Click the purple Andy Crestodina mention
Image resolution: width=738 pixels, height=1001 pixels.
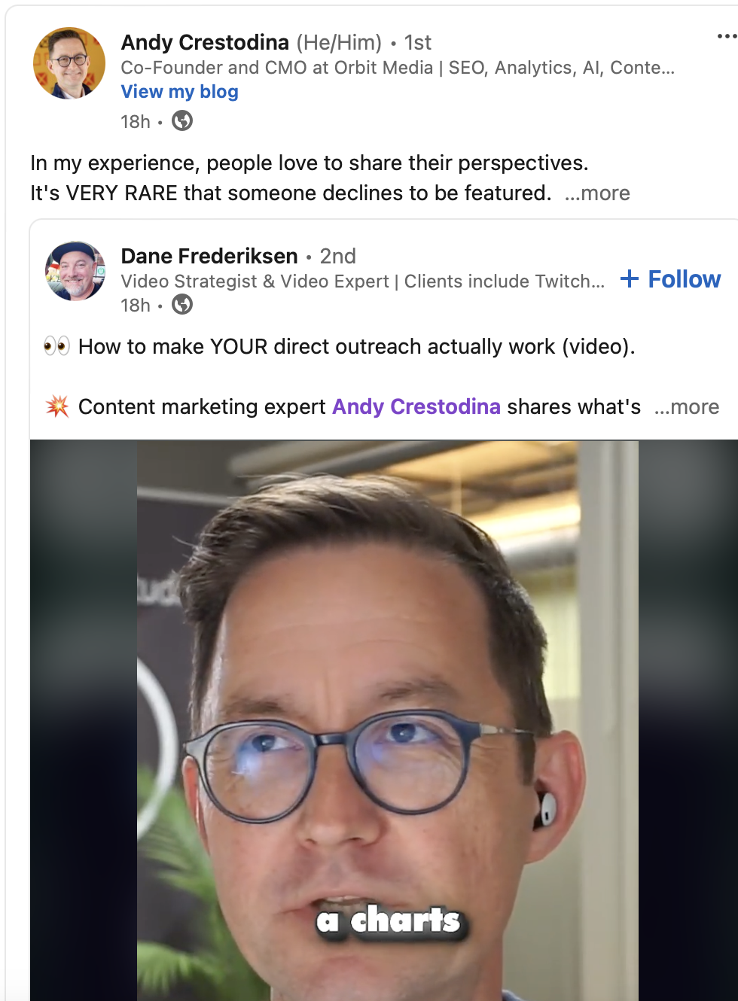pos(416,406)
